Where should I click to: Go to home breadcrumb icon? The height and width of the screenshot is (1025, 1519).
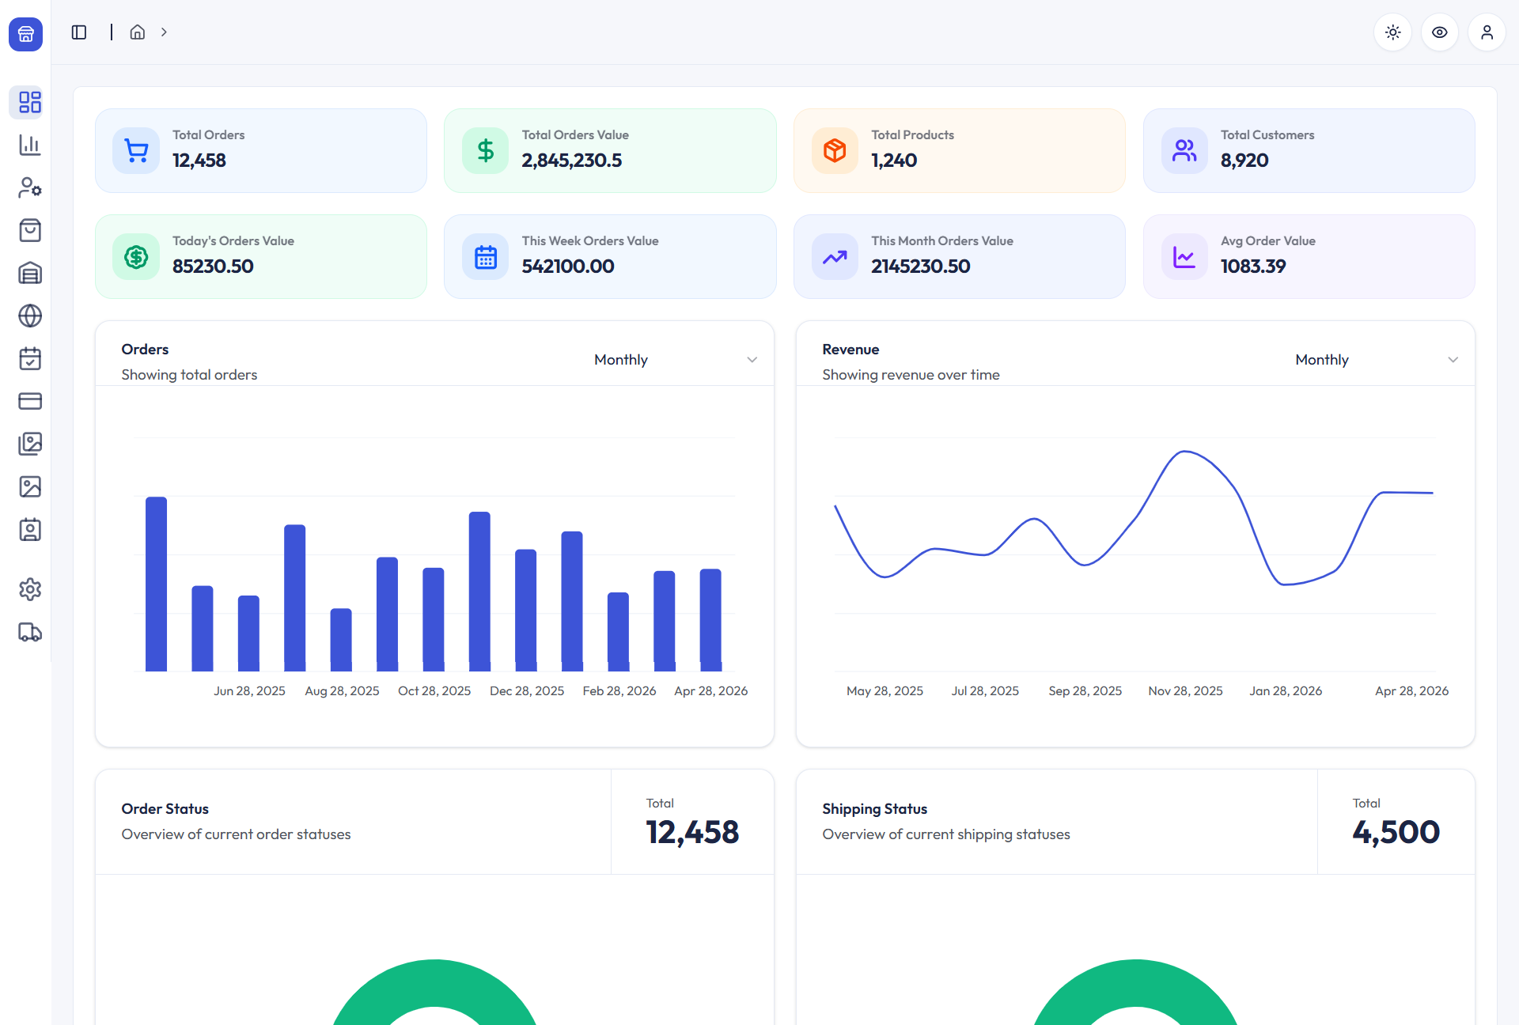coord(138,32)
